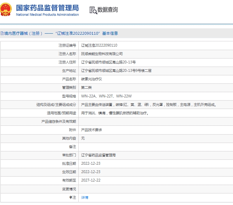This screenshot has height=205, width=233.
Task: Click the 适用范围/预期用途 label
Action: [x=62, y=113]
